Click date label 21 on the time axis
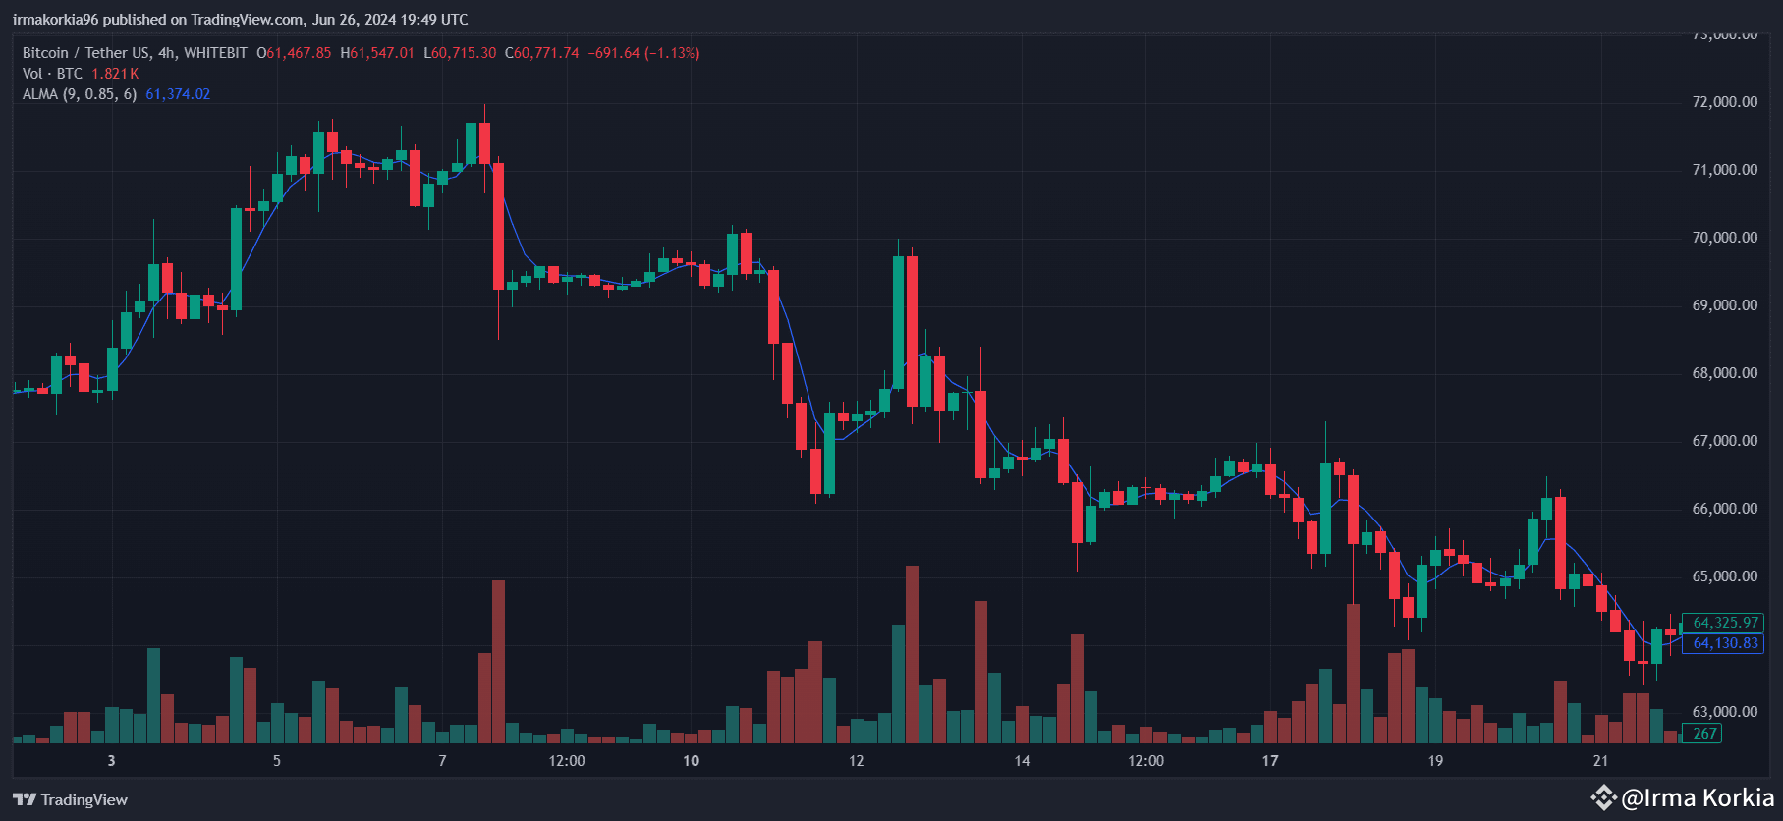 (1600, 761)
